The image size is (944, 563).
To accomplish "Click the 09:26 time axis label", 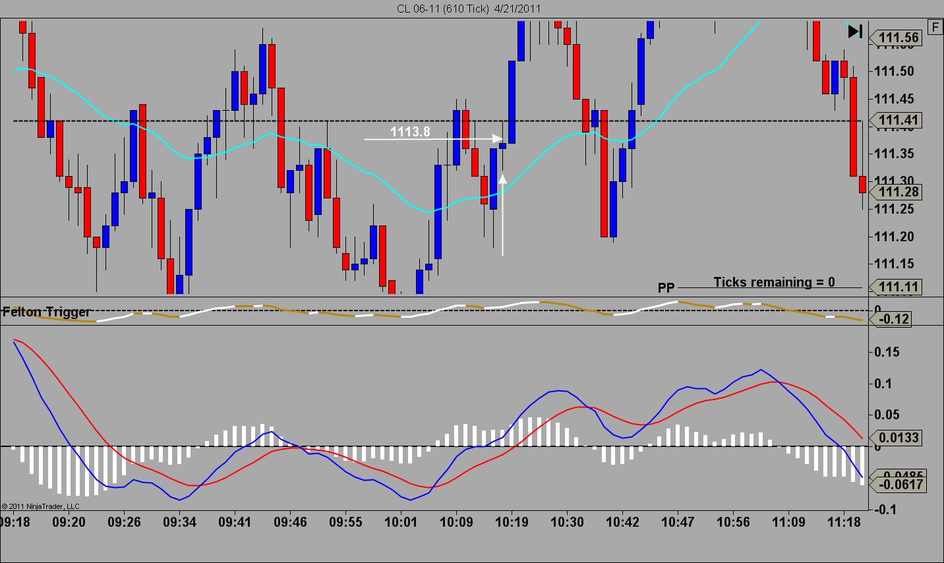I will coord(124,522).
